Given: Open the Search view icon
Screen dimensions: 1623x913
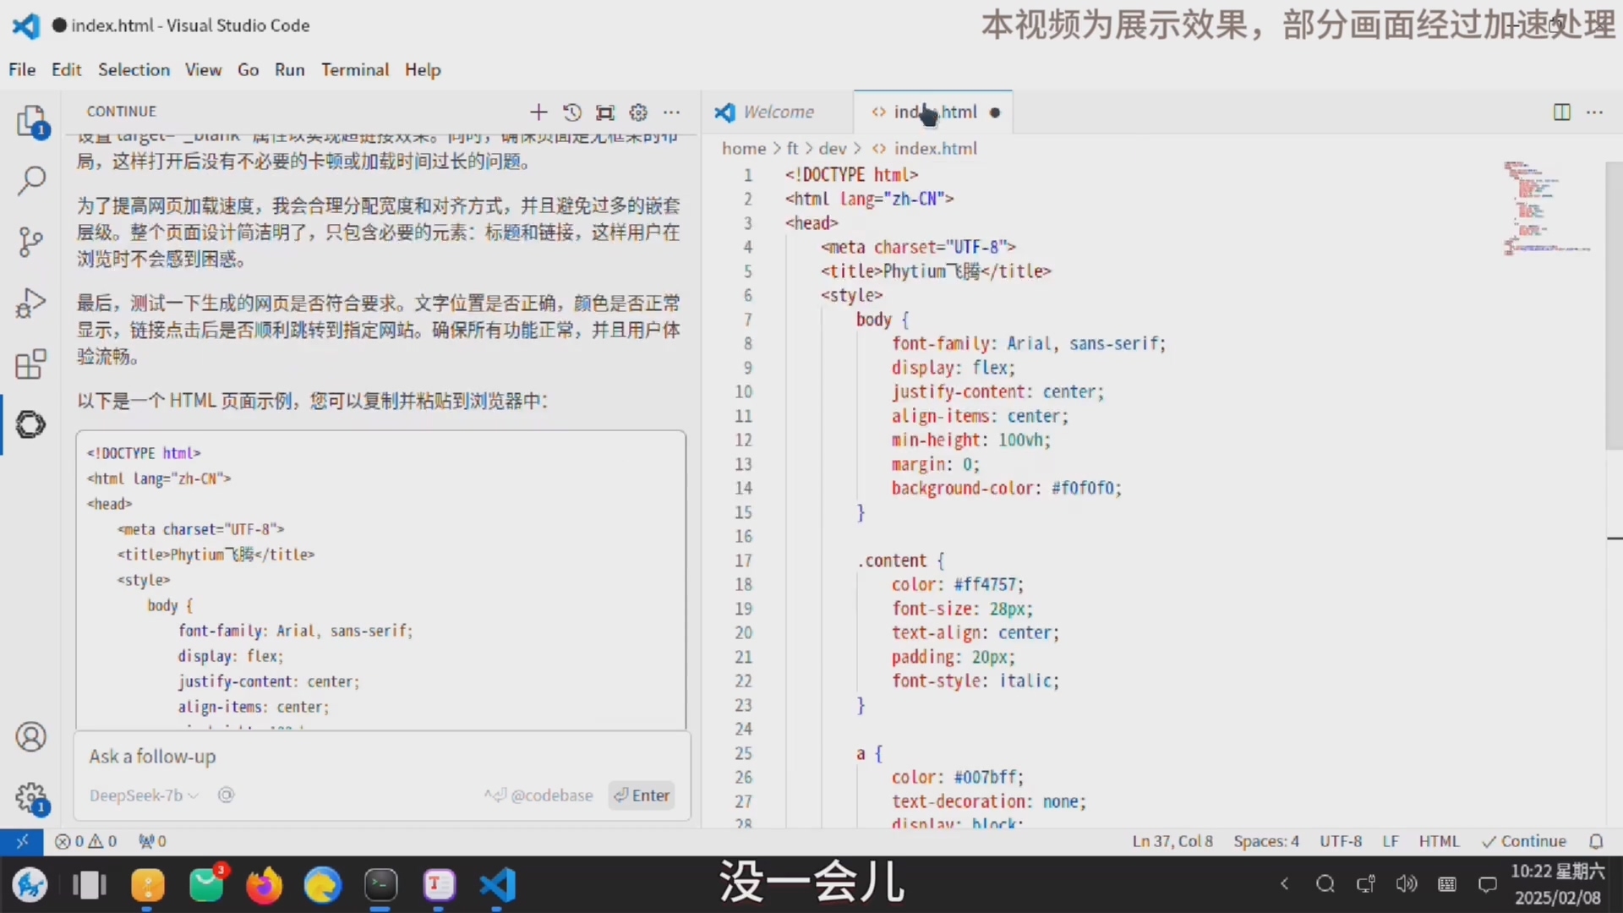Looking at the screenshot, I should coord(31,180).
